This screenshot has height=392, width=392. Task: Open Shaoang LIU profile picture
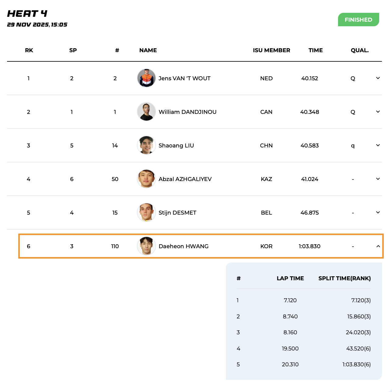click(146, 145)
